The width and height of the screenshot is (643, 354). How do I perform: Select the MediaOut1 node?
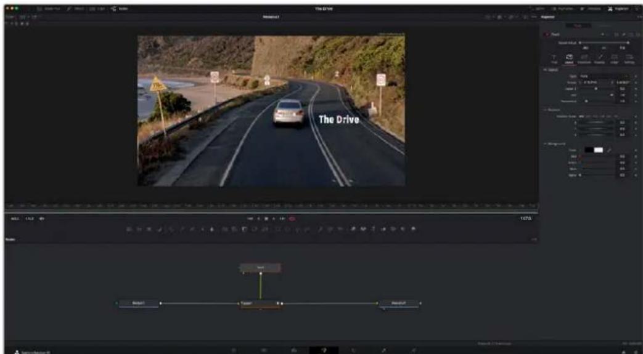398,304
